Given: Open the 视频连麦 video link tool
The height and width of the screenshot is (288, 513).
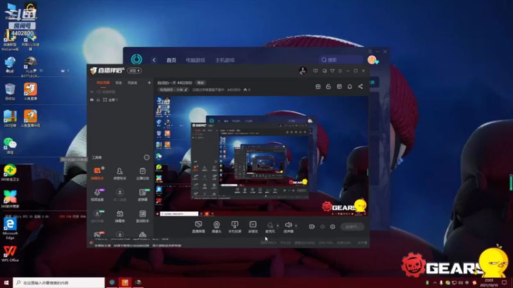Looking at the screenshot, I should [97, 195].
